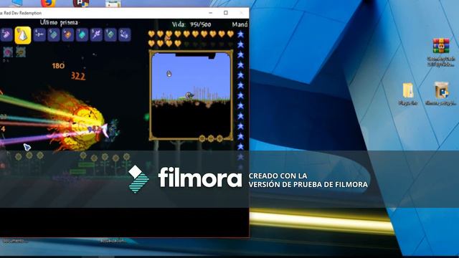Click the yellow-green buff icon below hotbar
This screenshot has height=258, width=459.
pyautogui.click(x=21, y=52)
